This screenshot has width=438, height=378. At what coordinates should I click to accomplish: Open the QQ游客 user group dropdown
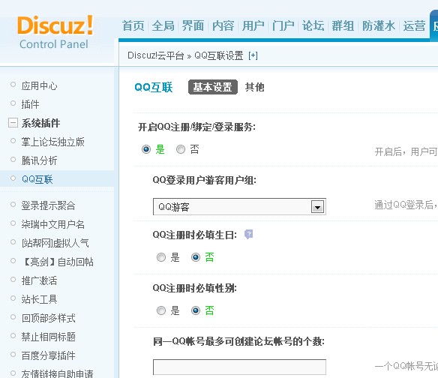click(239, 207)
